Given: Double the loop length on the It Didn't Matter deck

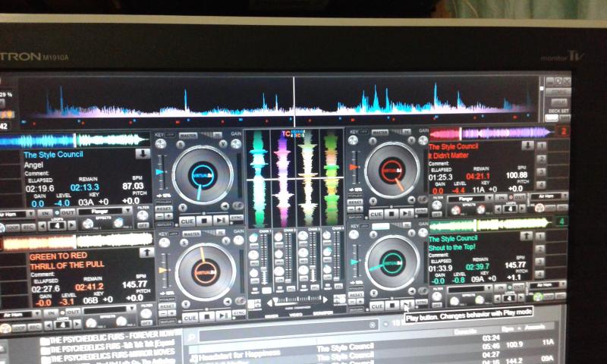Looking at the screenshot, I should tap(523, 209).
